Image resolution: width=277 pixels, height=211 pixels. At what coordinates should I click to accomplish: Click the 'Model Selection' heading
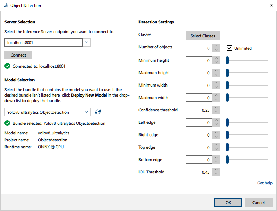point(19,80)
